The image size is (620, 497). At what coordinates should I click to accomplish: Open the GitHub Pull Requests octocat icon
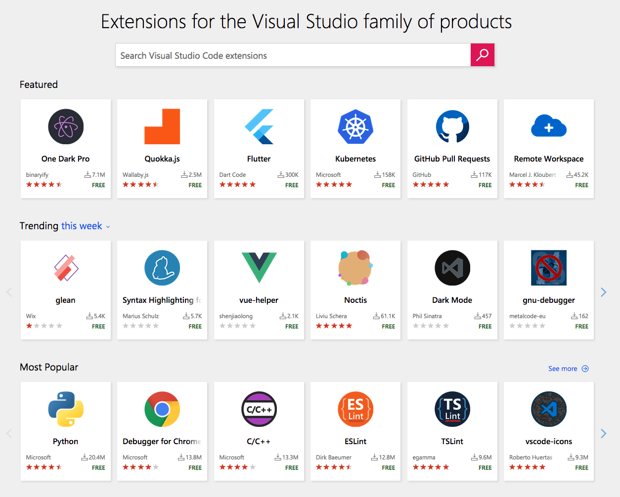tap(452, 126)
